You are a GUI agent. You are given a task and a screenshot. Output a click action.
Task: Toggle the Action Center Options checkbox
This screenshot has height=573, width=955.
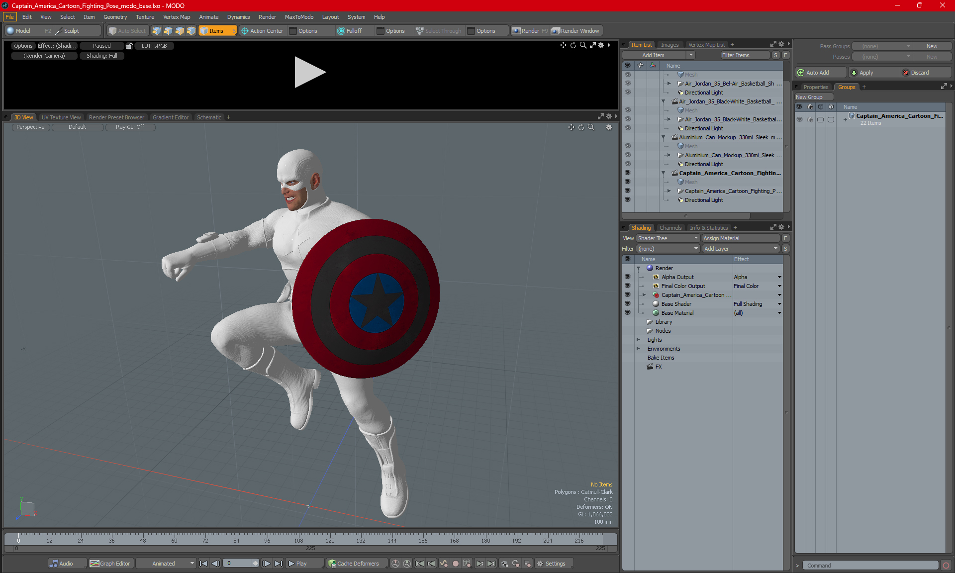pos(293,31)
